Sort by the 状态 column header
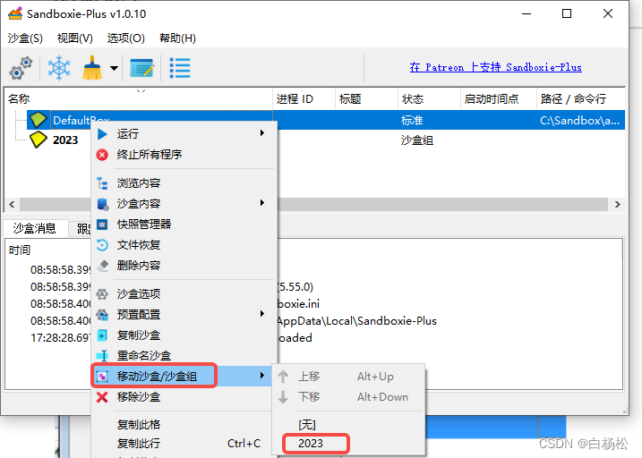642x458 pixels. [429, 99]
